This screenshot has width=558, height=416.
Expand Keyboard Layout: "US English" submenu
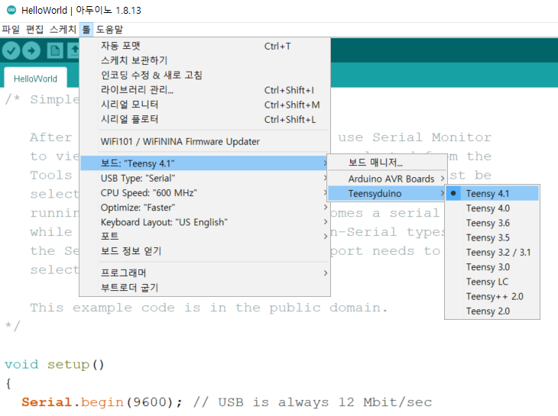205,222
